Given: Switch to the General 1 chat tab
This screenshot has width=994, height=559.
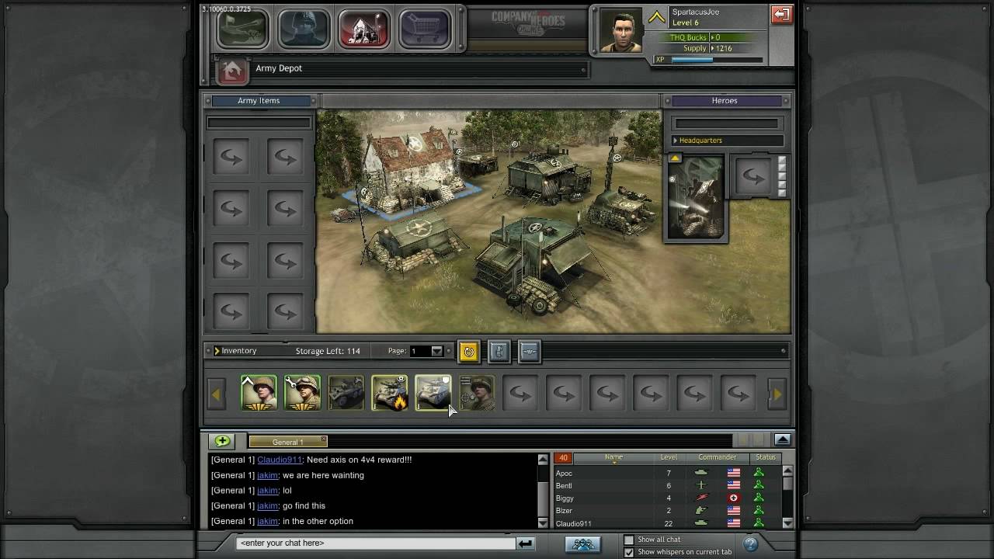Looking at the screenshot, I should [286, 442].
